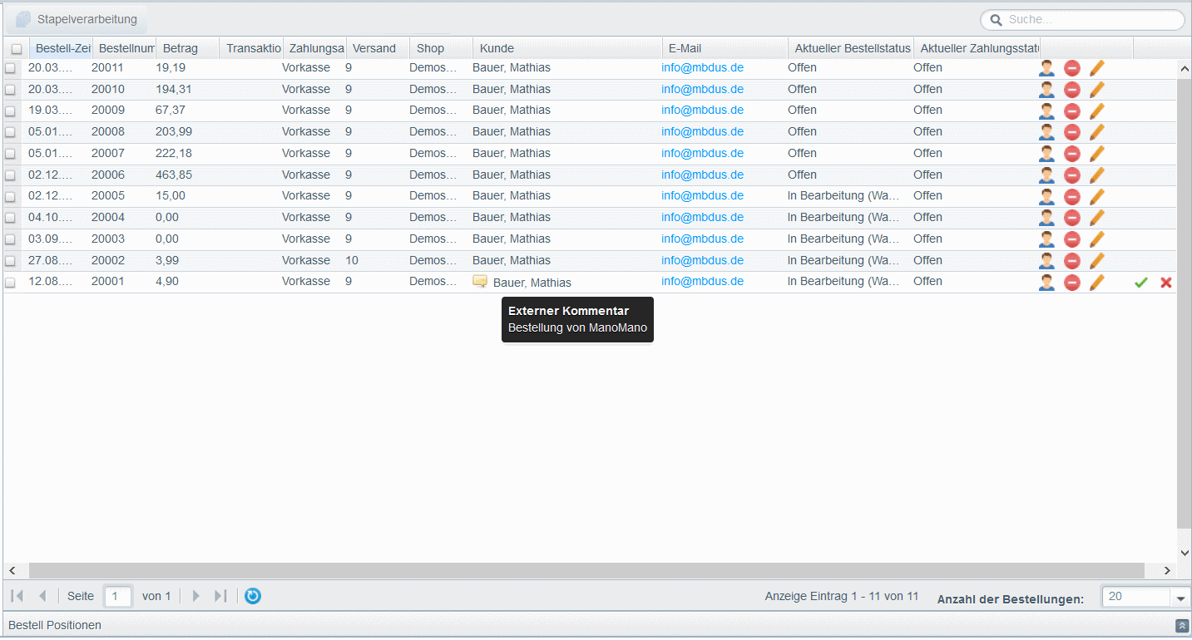Select the checkbox for order 20005
This screenshot has width=1192, height=640.
(11, 196)
